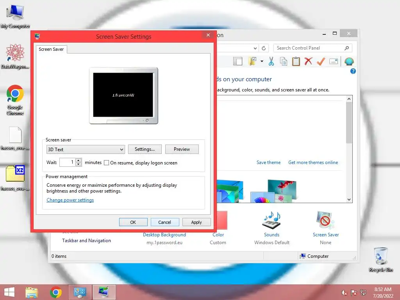Click the Search Control Panel field
The image size is (400, 300).
pyautogui.click(x=309, y=48)
